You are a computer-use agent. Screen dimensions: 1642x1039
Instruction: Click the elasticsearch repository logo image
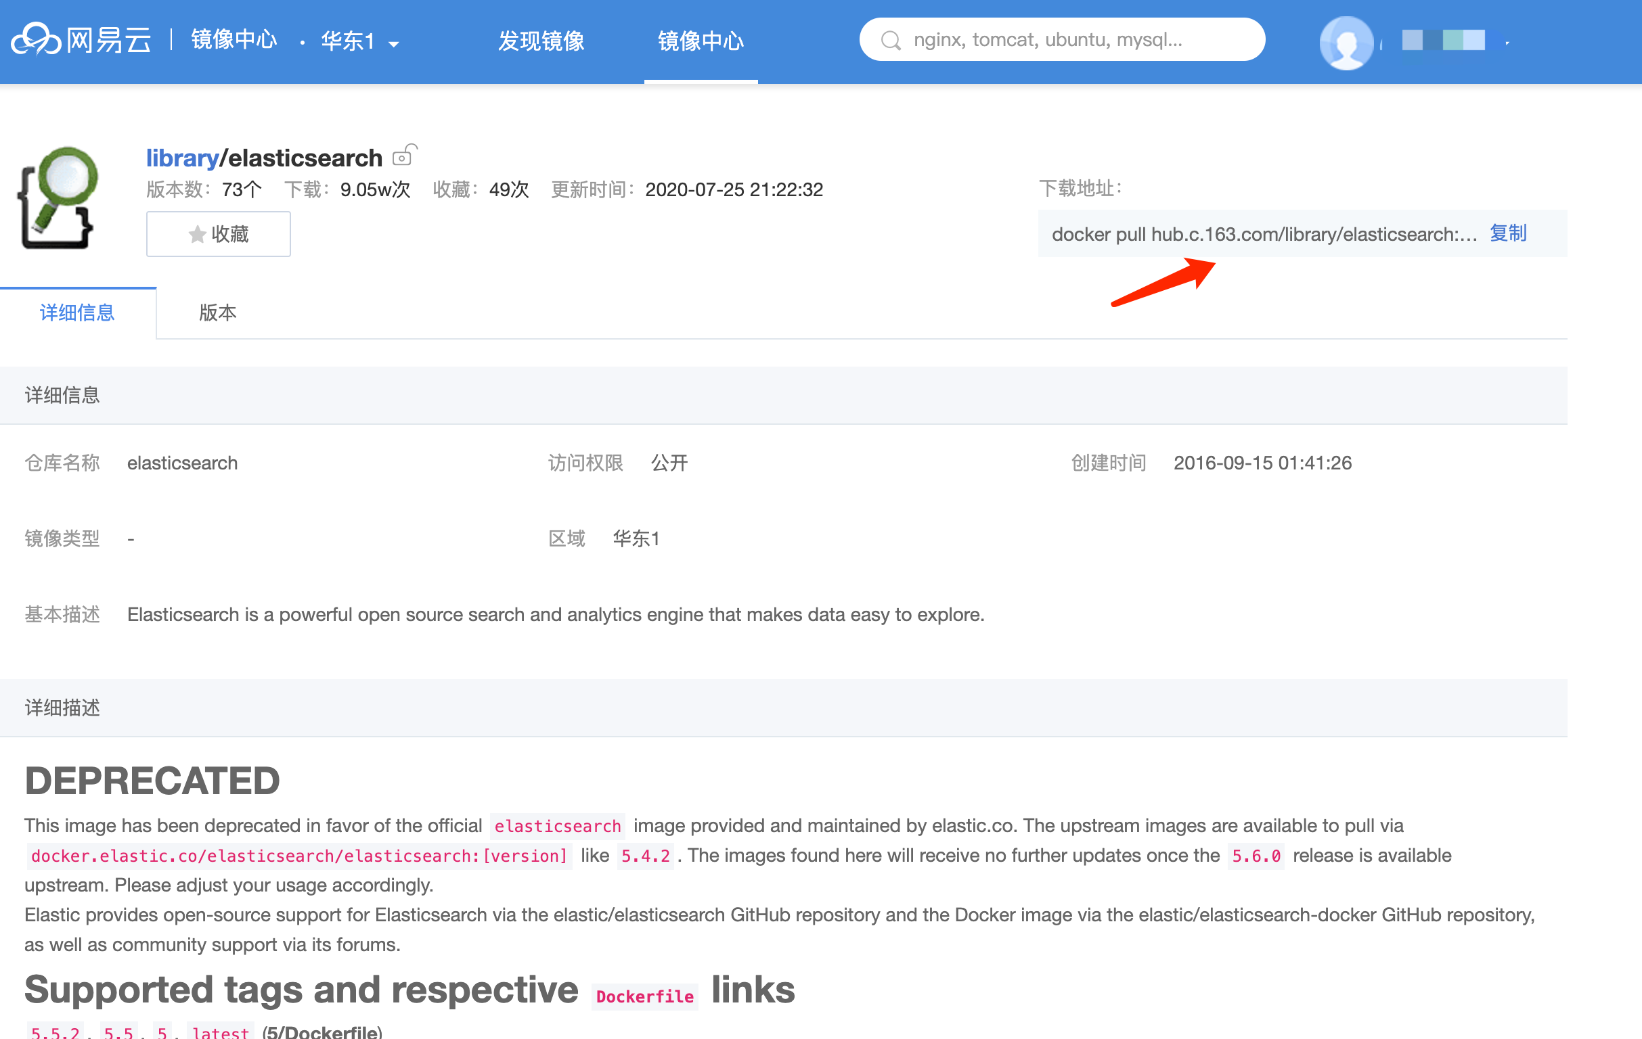point(58,198)
